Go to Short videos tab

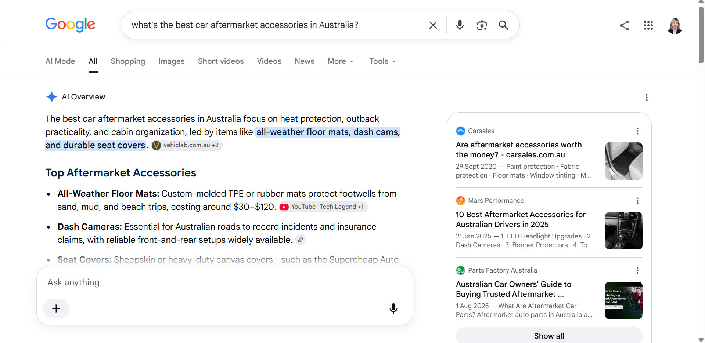(x=221, y=61)
